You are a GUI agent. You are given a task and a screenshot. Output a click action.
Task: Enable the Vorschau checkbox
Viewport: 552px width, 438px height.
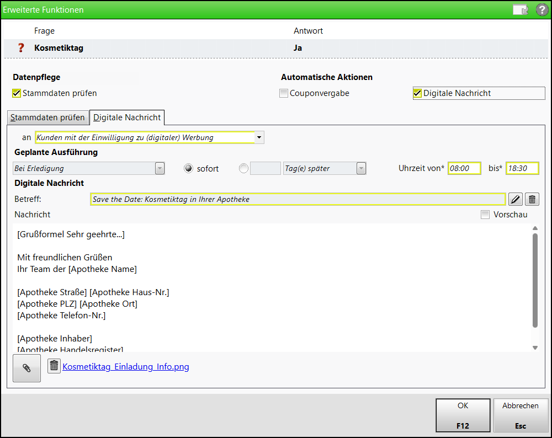point(485,215)
